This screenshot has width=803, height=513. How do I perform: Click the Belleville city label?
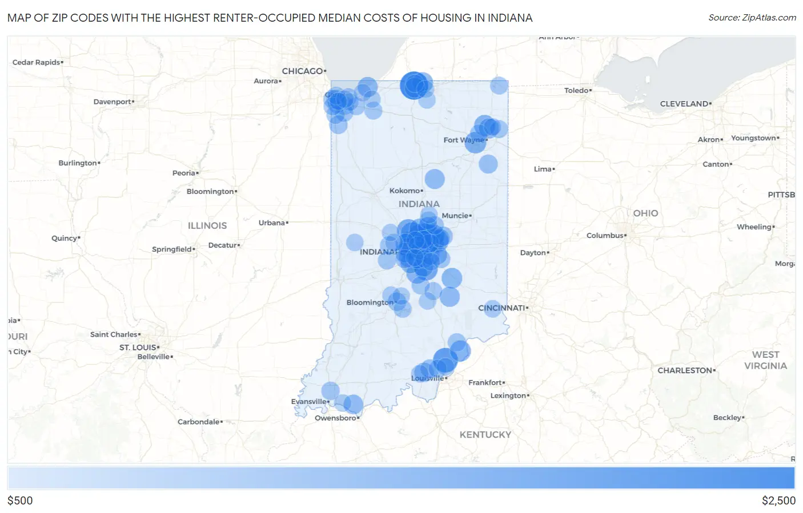154,357
